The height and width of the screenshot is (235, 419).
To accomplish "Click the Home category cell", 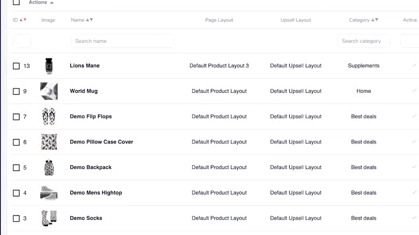I will (364, 91).
